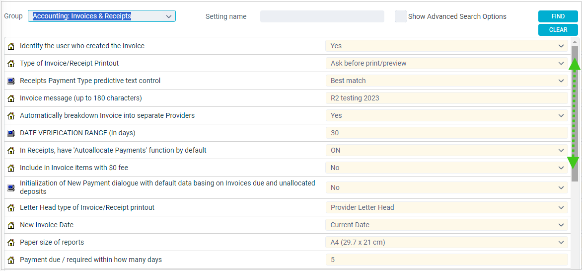Click computer icon beside Receipts Payment Type setting
This screenshot has width=582, height=271.
point(11,81)
